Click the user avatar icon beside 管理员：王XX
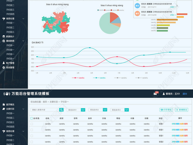Screen dimensions: 193x145 point(164,94)
